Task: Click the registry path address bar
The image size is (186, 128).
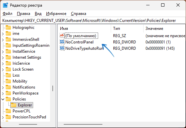Action: tap(93, 21)
